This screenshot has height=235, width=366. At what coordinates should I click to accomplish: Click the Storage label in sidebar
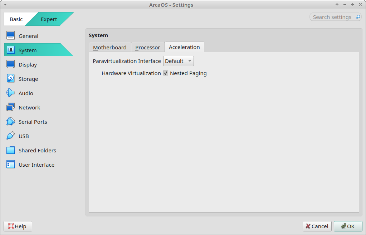pos(28,79)
